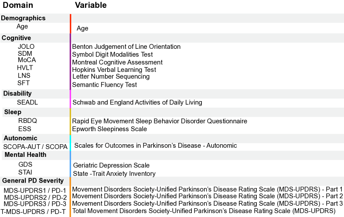
Task: Select the Autonomic section heading
Action: (x=20, y=138)
